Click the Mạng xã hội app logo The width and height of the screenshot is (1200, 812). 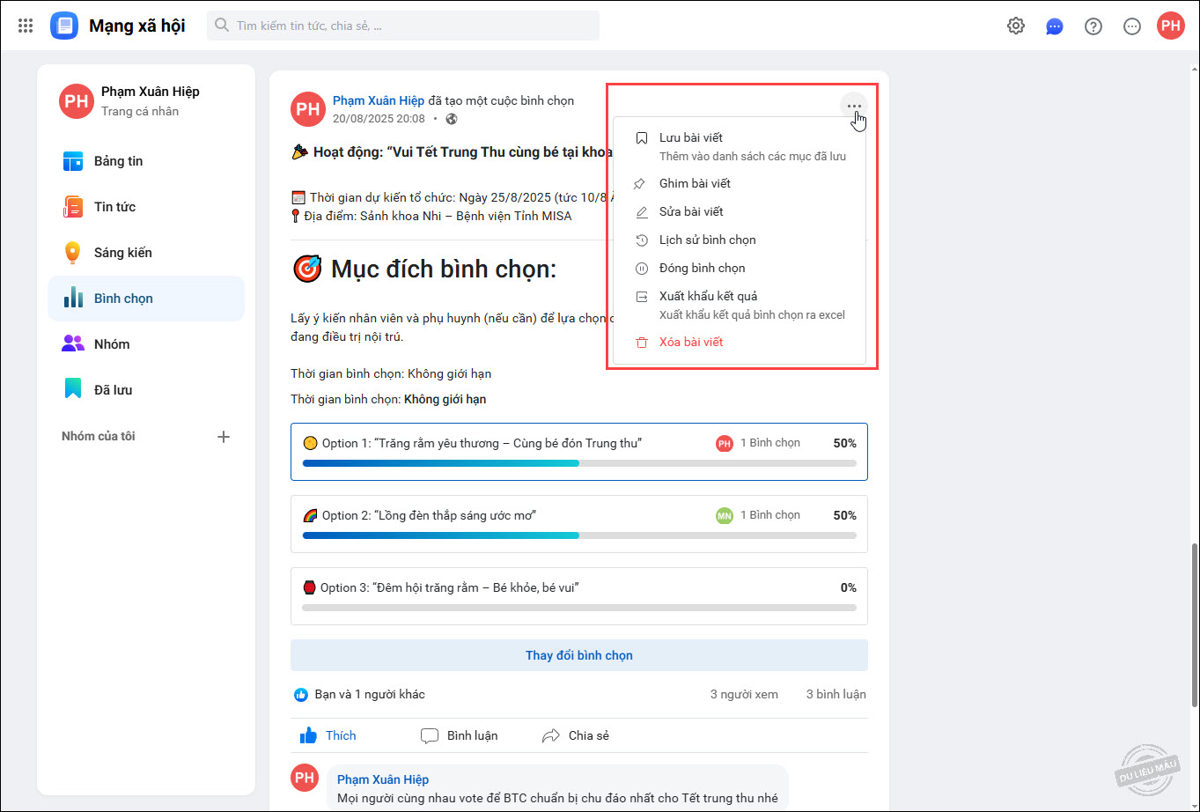tap(64, 26)
